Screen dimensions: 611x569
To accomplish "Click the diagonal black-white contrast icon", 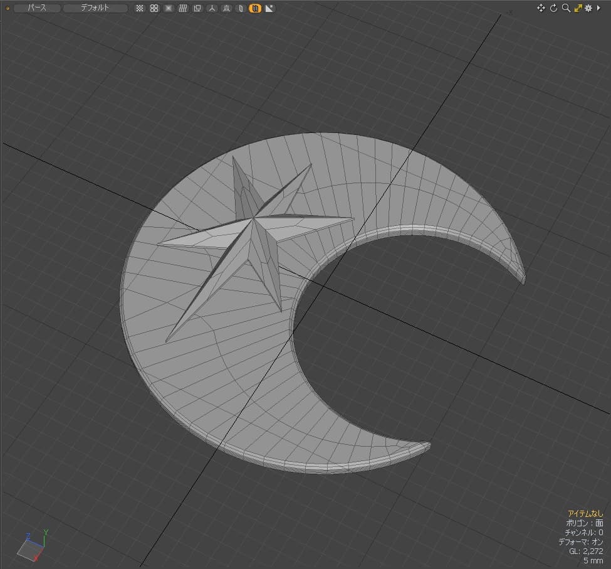I will [x=269, y=8].
